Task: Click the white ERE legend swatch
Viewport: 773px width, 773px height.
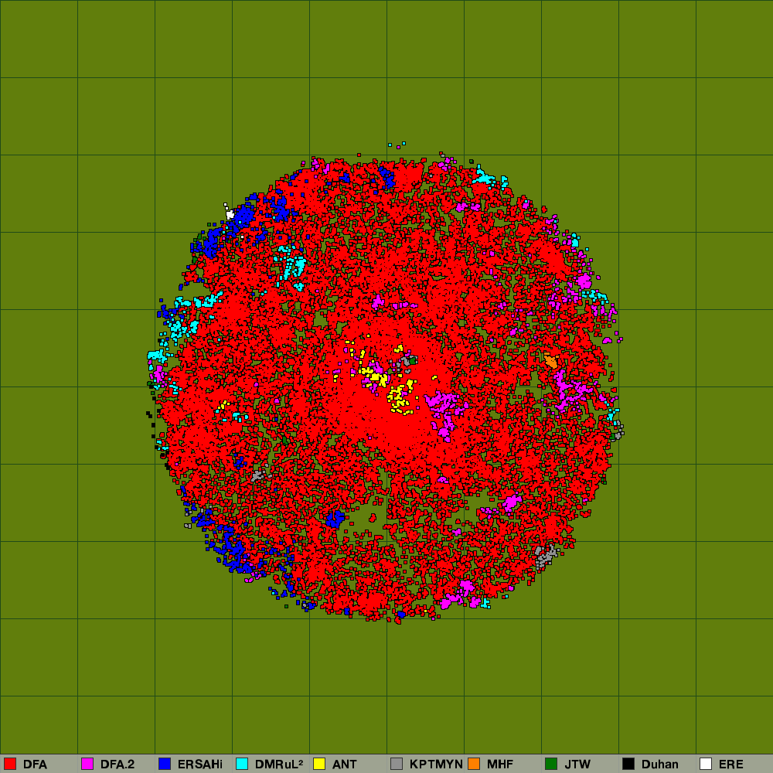Action: tap(706, 764)
